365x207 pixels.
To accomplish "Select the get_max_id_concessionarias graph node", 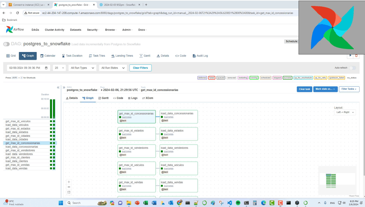I will (137, 117).
